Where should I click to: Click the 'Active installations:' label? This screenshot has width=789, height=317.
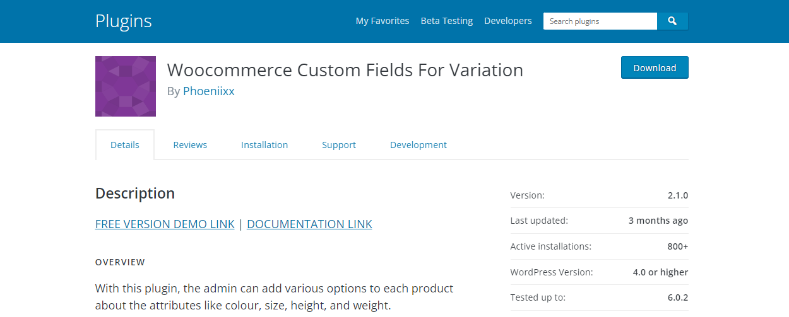click(551, 246)
